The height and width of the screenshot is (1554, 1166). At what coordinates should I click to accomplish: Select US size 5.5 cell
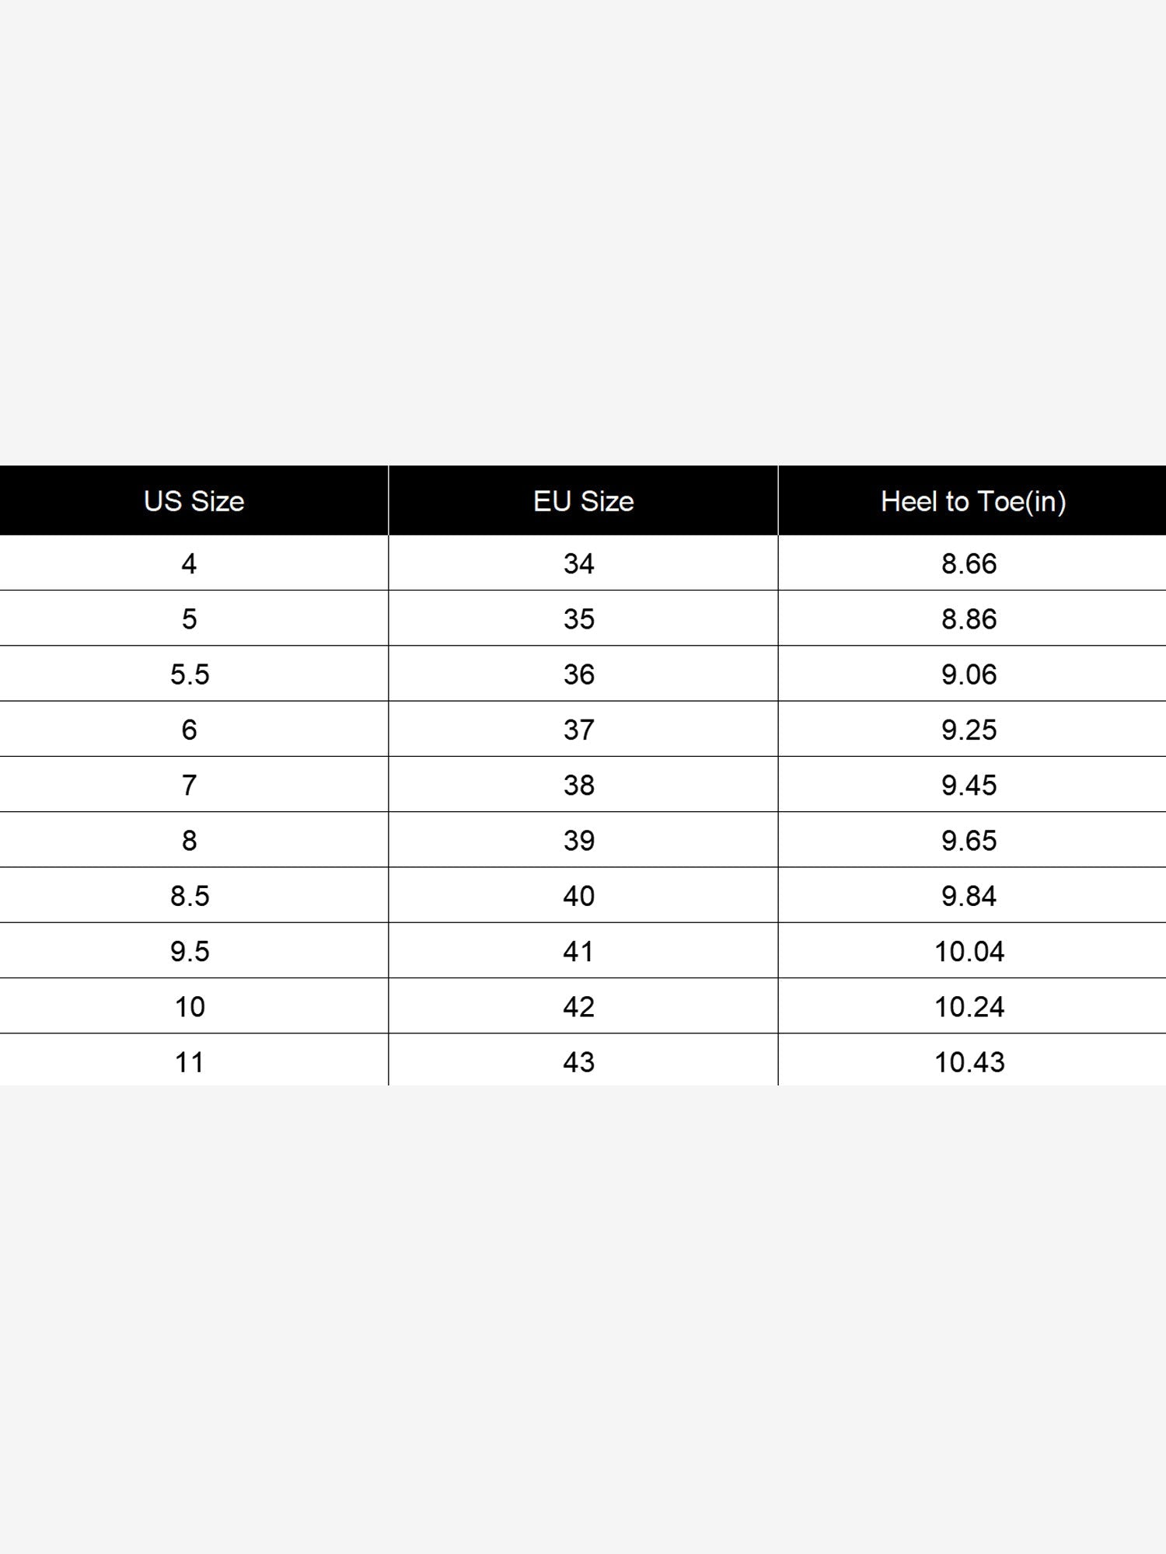pos(194,674)
